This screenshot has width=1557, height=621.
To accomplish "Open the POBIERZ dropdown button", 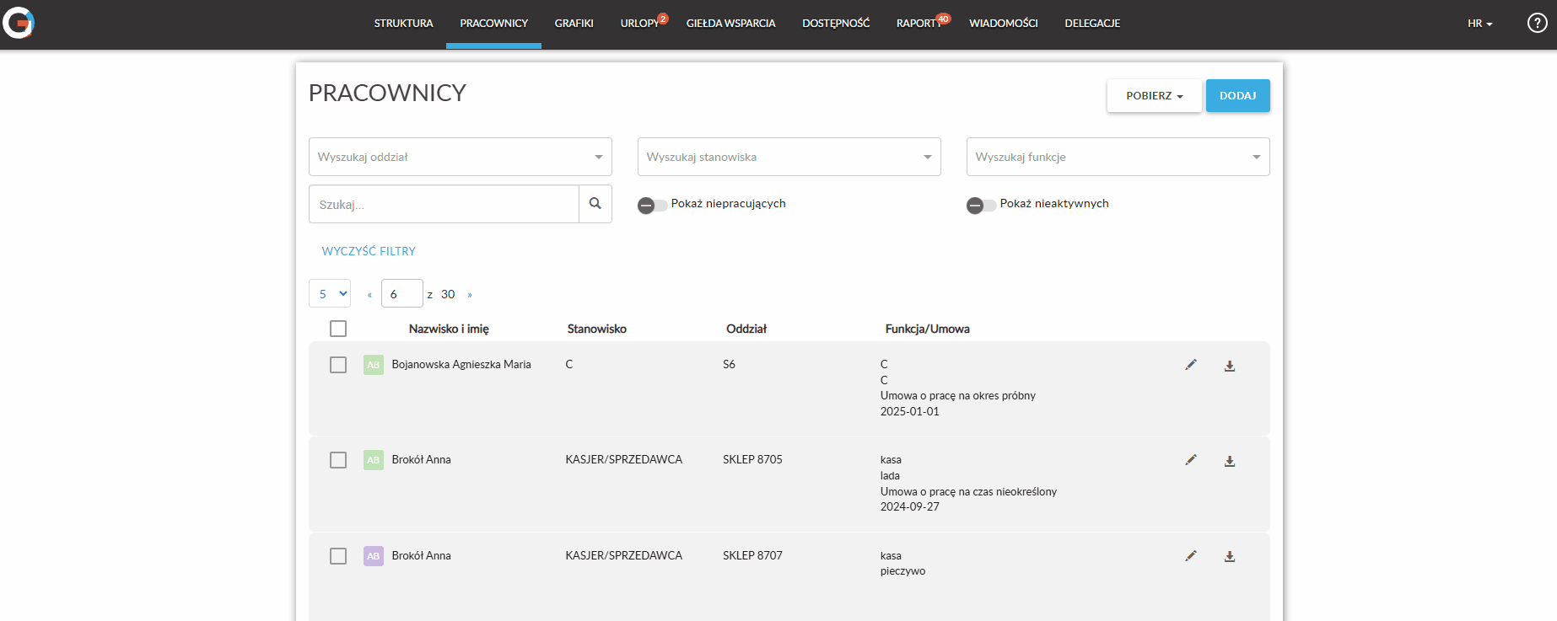I will click(x=1153, y=96).
